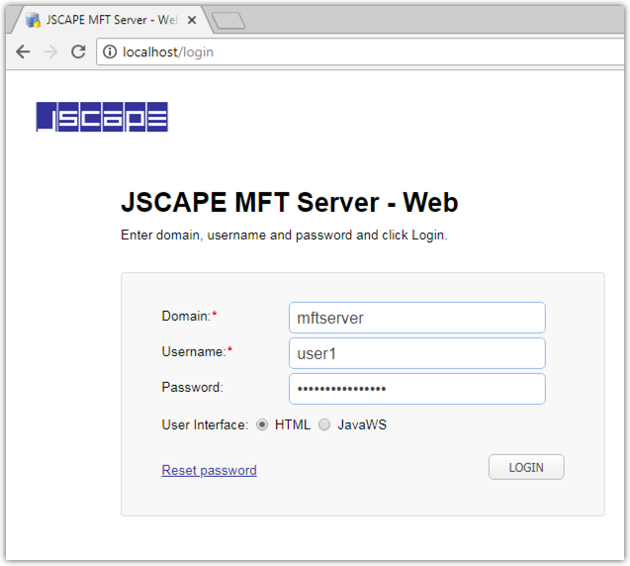Click the JSCAPE MFT Server - Web heading
This screenshot has height=566, width=630.
coord(289,202)
